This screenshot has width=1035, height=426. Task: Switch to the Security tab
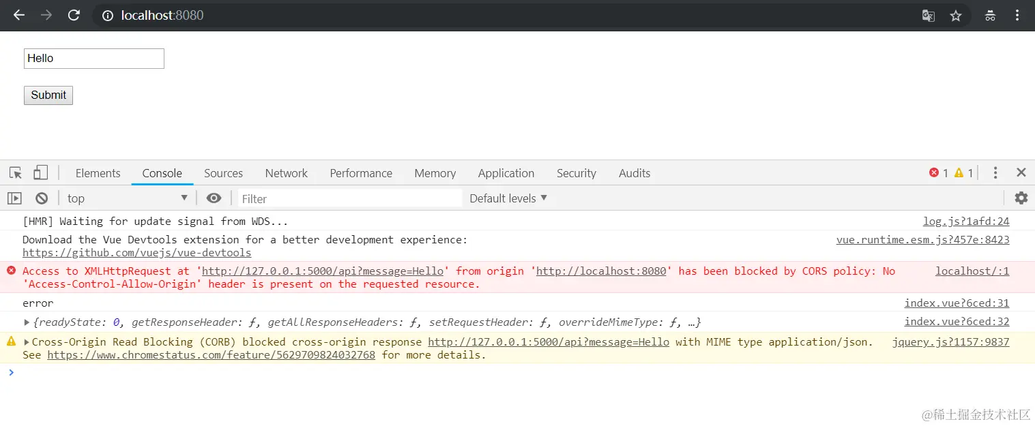coord(577,173)
